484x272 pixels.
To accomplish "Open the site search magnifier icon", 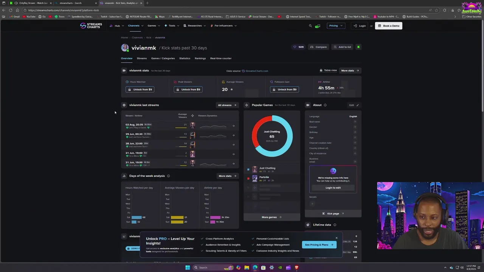I will pos(310,26).
